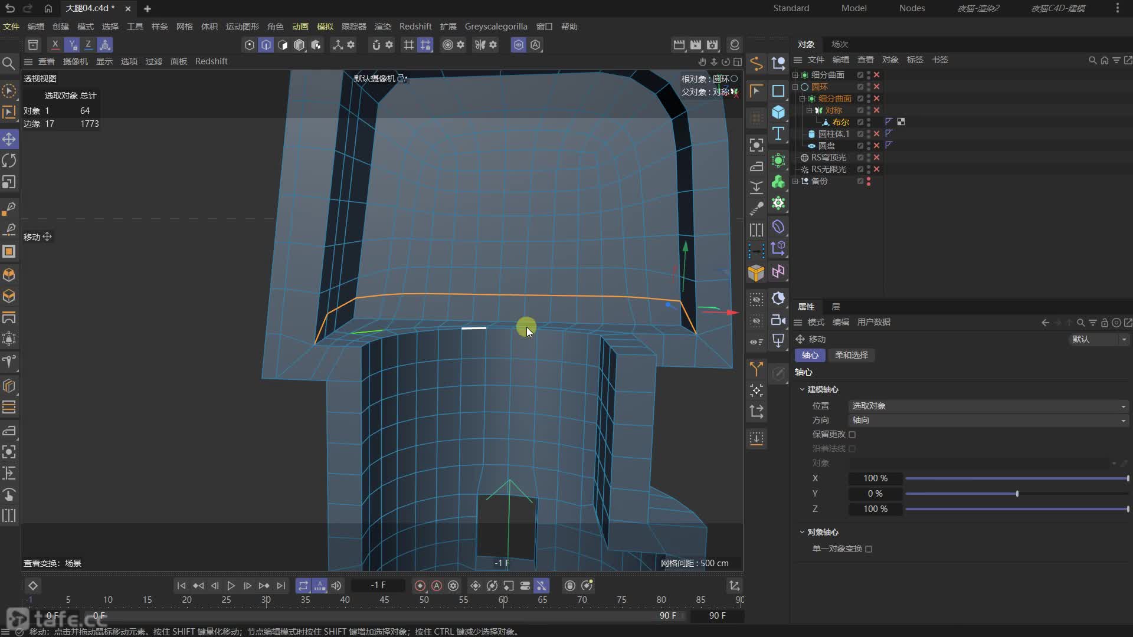Click the 柔和选择 button
The width and height of the screenshot is (1133, 637).
click(851, 355)
